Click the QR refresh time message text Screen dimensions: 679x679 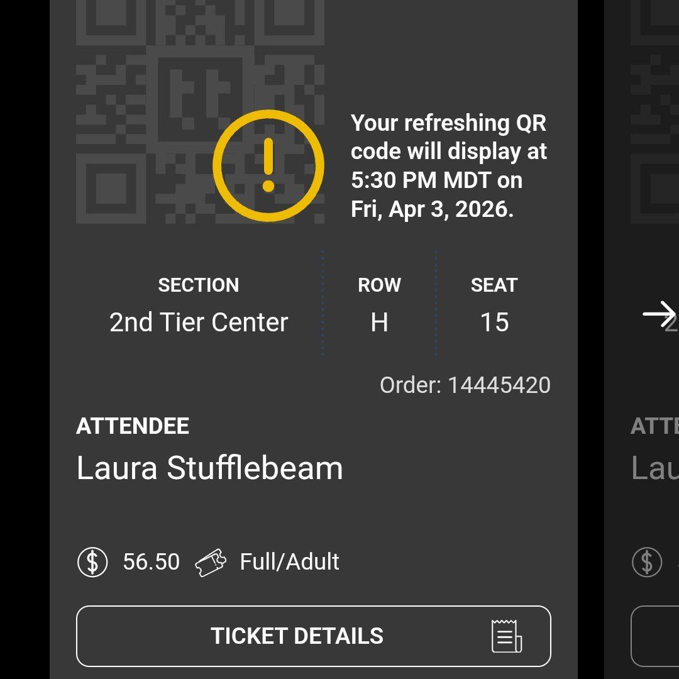click(x=449, y=166)
